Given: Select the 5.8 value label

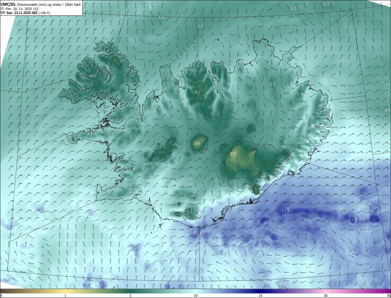Looking at the screenshot, I should coord(272,84).
